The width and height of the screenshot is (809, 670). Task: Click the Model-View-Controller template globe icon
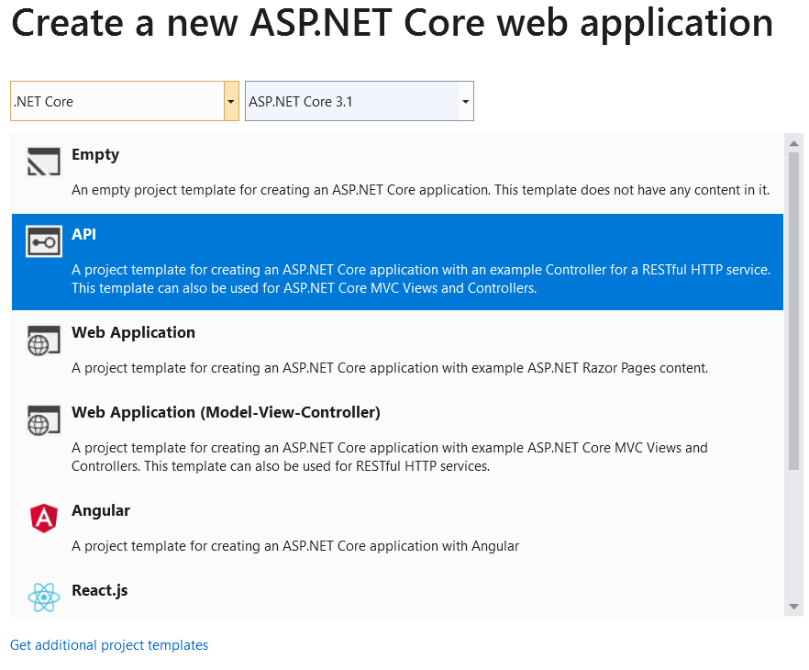pos(43,420)
